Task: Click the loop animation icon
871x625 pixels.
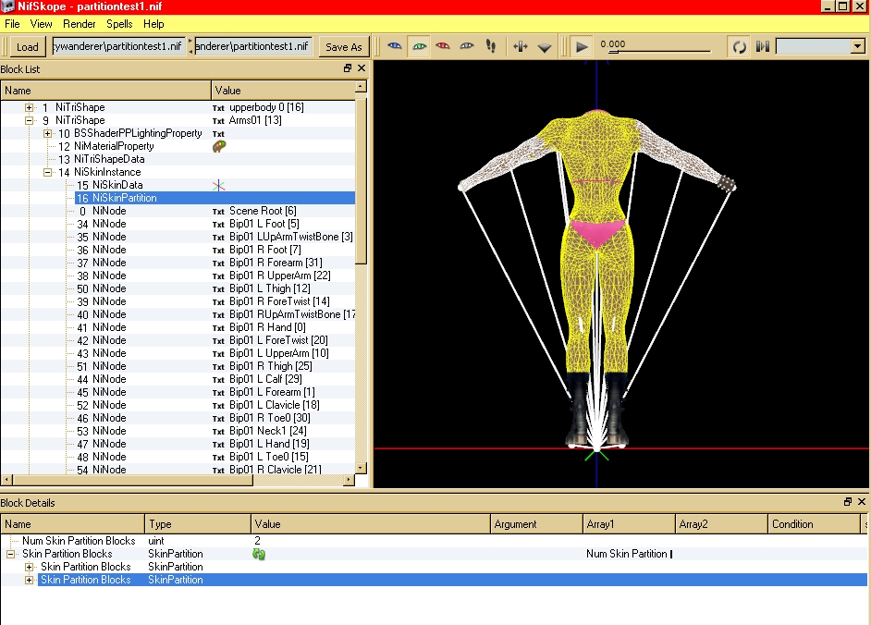Action: 739,46
